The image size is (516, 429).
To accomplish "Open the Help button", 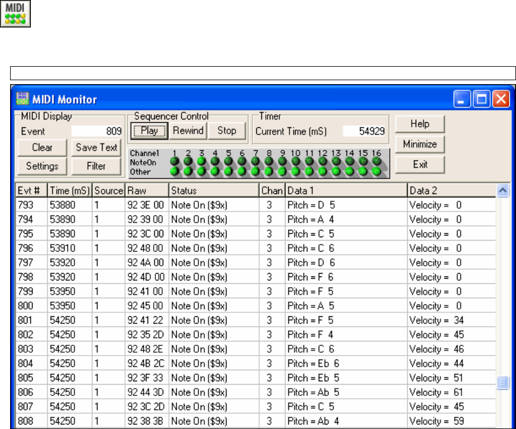I will 420,124.
